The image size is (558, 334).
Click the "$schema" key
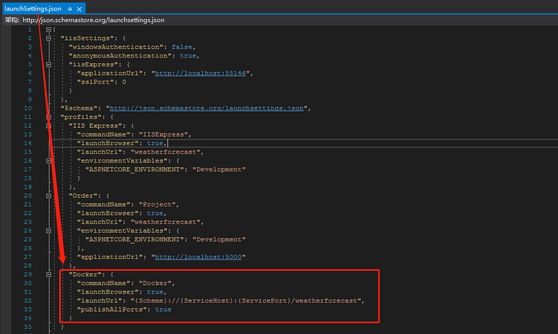click(x=79, y=108)
